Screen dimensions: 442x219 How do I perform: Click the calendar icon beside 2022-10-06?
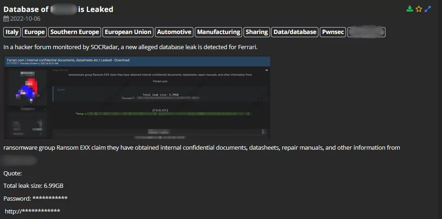point(6,19)
